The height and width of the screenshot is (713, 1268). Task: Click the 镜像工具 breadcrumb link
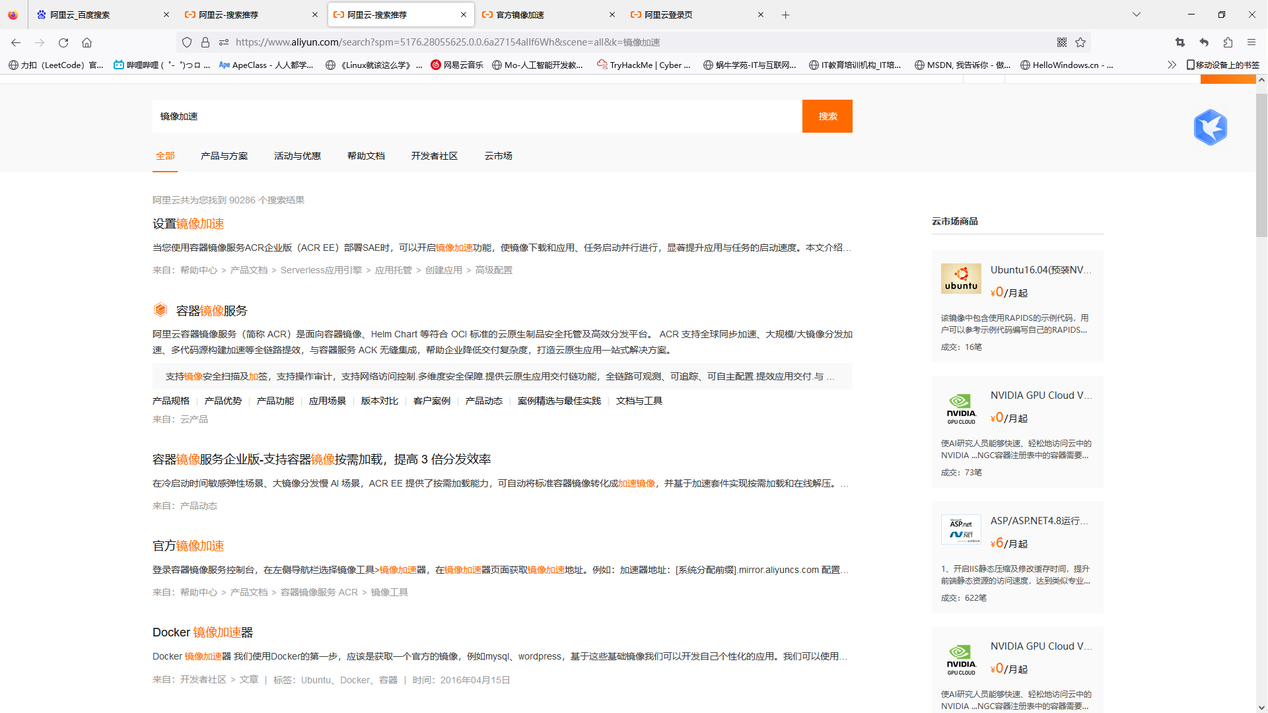(x=390, y=592)
